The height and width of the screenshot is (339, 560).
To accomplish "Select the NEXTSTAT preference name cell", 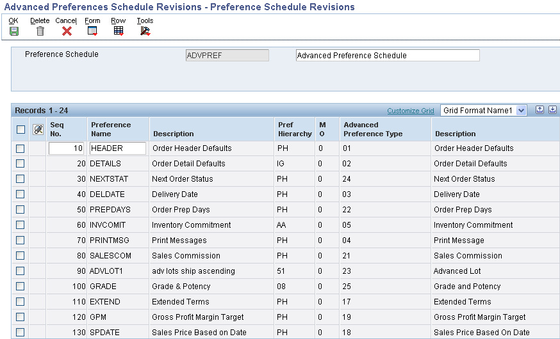I will pyautogui.click(x=118, y=179).
